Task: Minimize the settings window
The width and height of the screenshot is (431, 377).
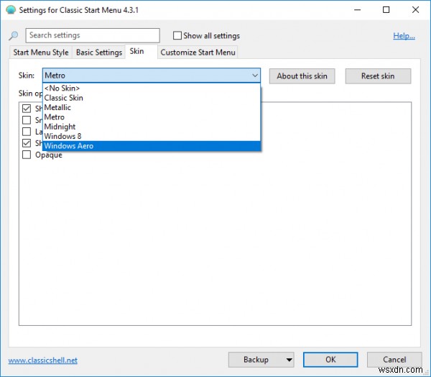Action: pos(357,10)
